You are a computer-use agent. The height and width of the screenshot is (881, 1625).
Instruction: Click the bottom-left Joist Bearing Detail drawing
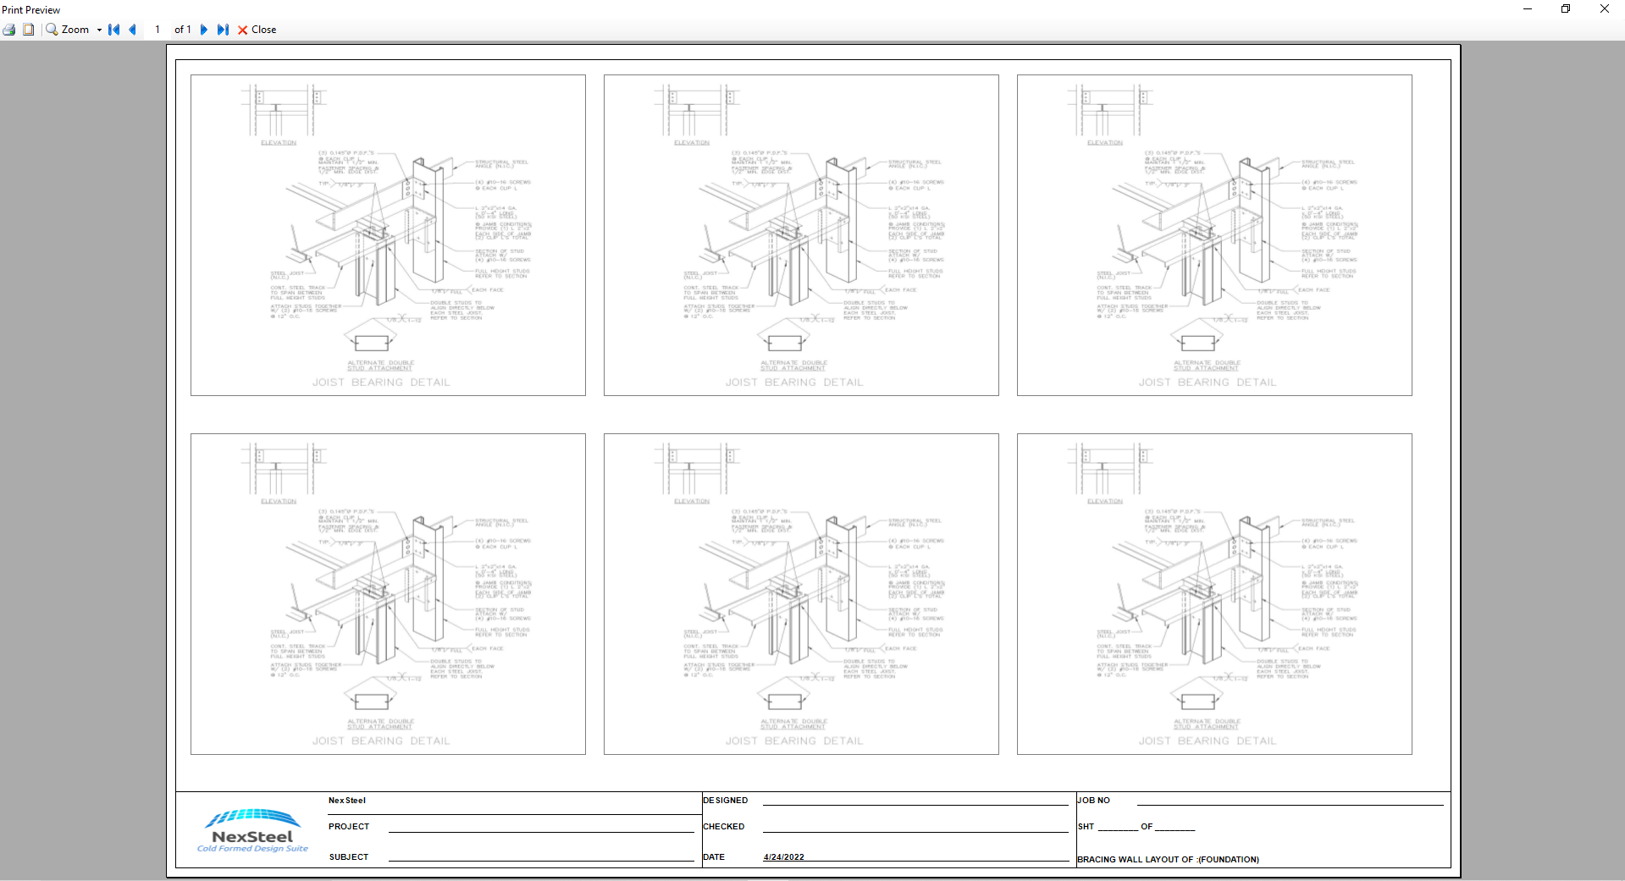(x=388, y=594)
